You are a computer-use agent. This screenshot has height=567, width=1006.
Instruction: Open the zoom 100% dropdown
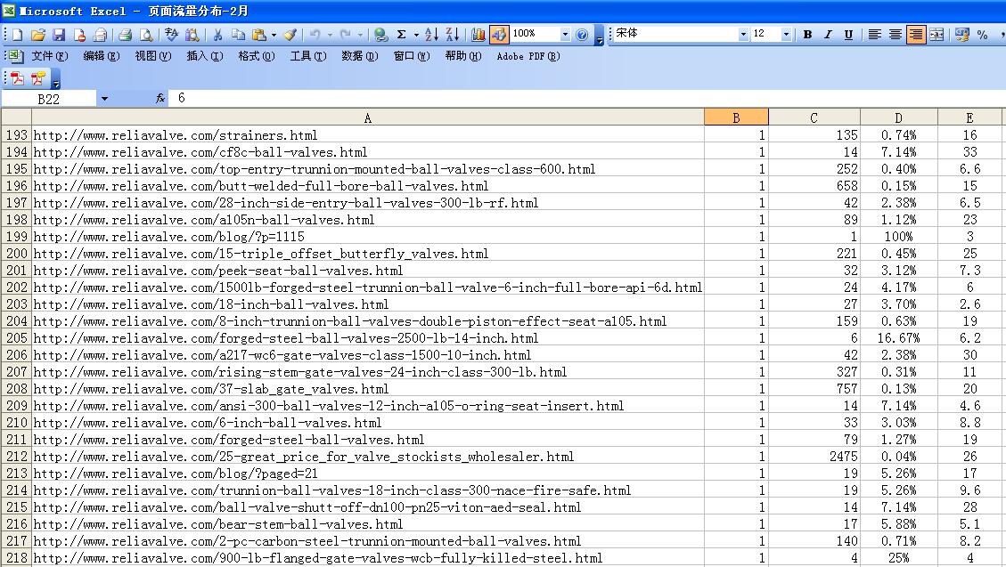click(x=565, y=35)
